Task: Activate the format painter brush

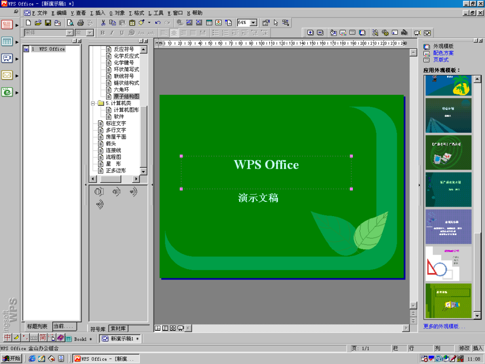Action: (x=141, y=23)
